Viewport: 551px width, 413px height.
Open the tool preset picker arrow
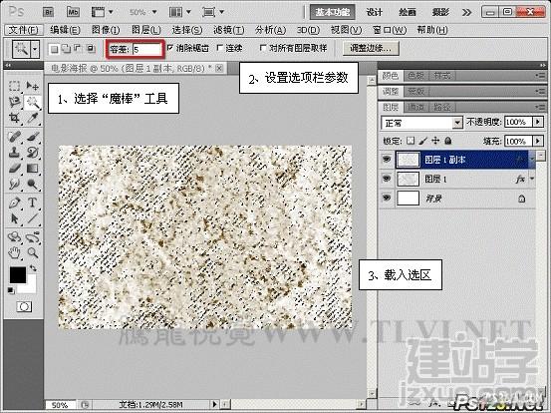[35, 49]
